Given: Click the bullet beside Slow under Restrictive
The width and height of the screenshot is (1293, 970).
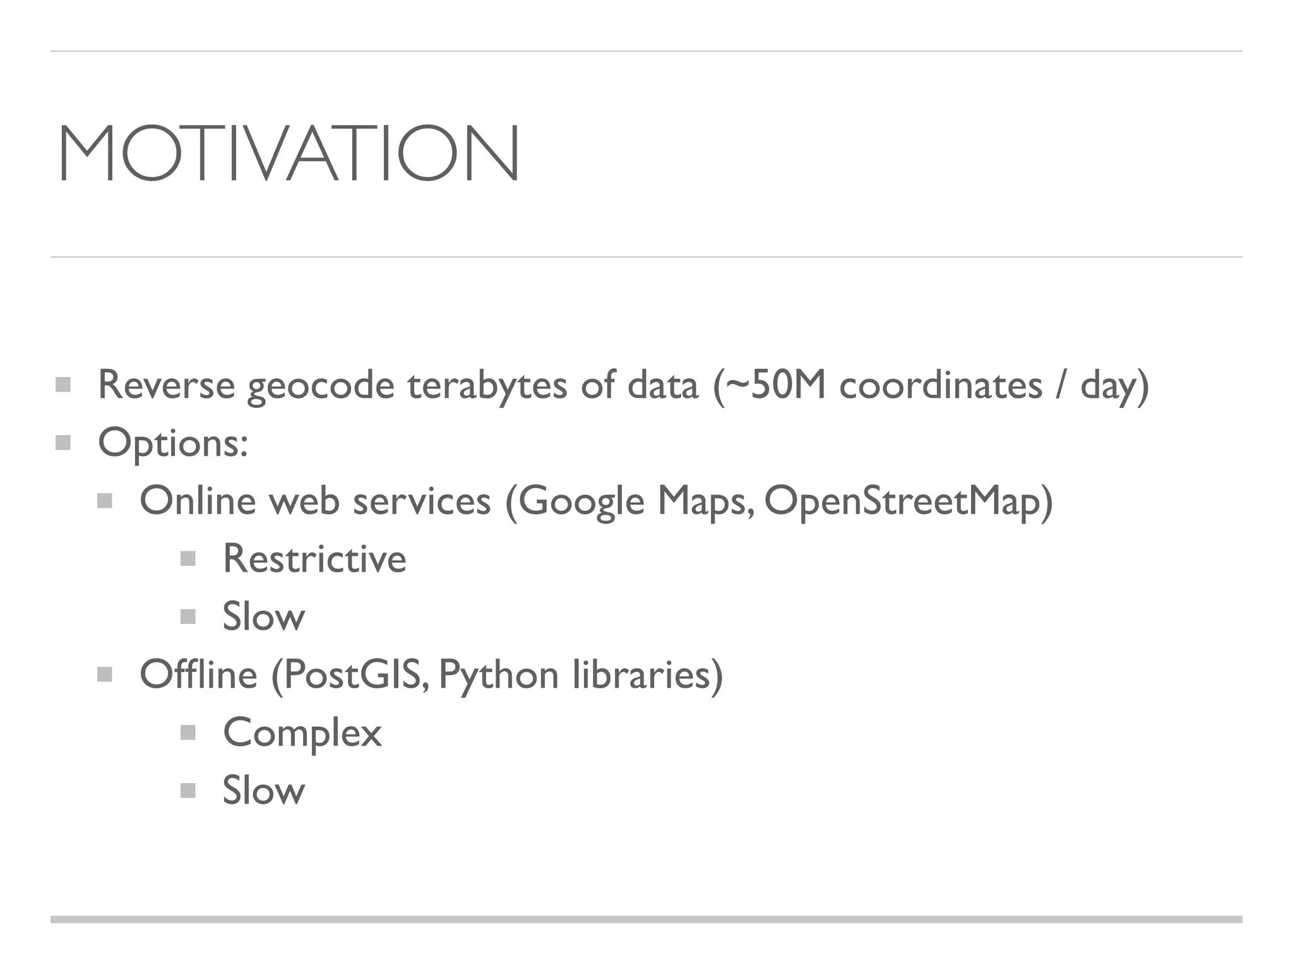Looking at the screenshot, I should pyautogui.click(x=188, y=616).
